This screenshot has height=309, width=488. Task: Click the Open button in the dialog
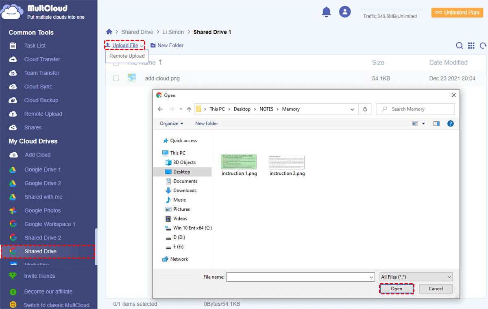(x=396, y=288)
